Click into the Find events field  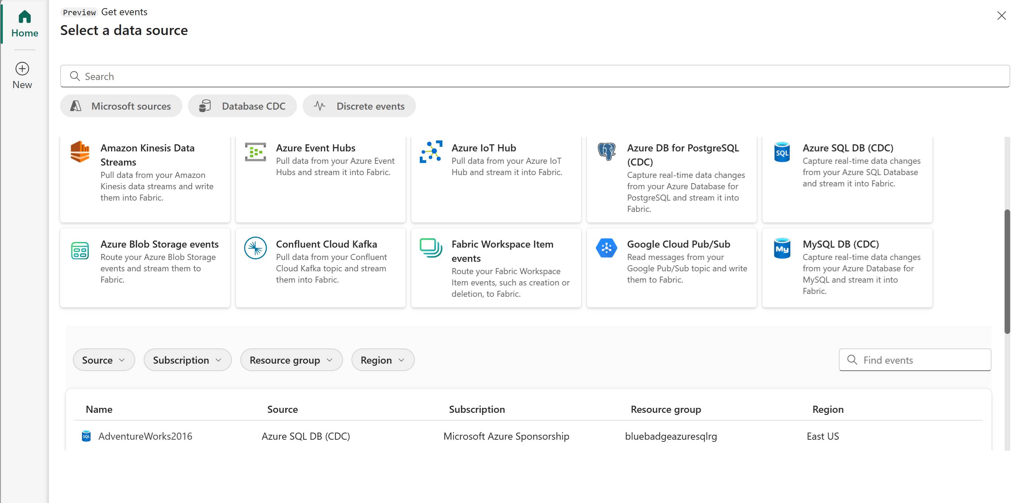pyautogui.click(x=915, y=359)
